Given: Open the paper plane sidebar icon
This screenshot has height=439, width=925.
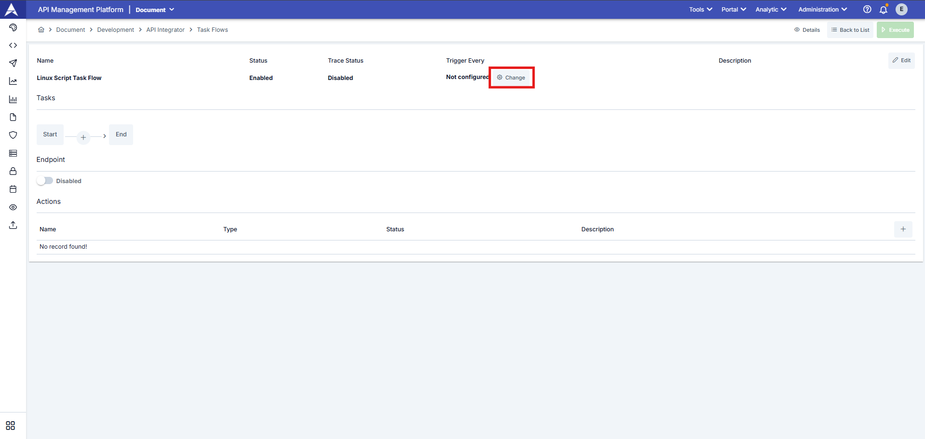Looking at the screenshot, I should (x=13, y=63).
